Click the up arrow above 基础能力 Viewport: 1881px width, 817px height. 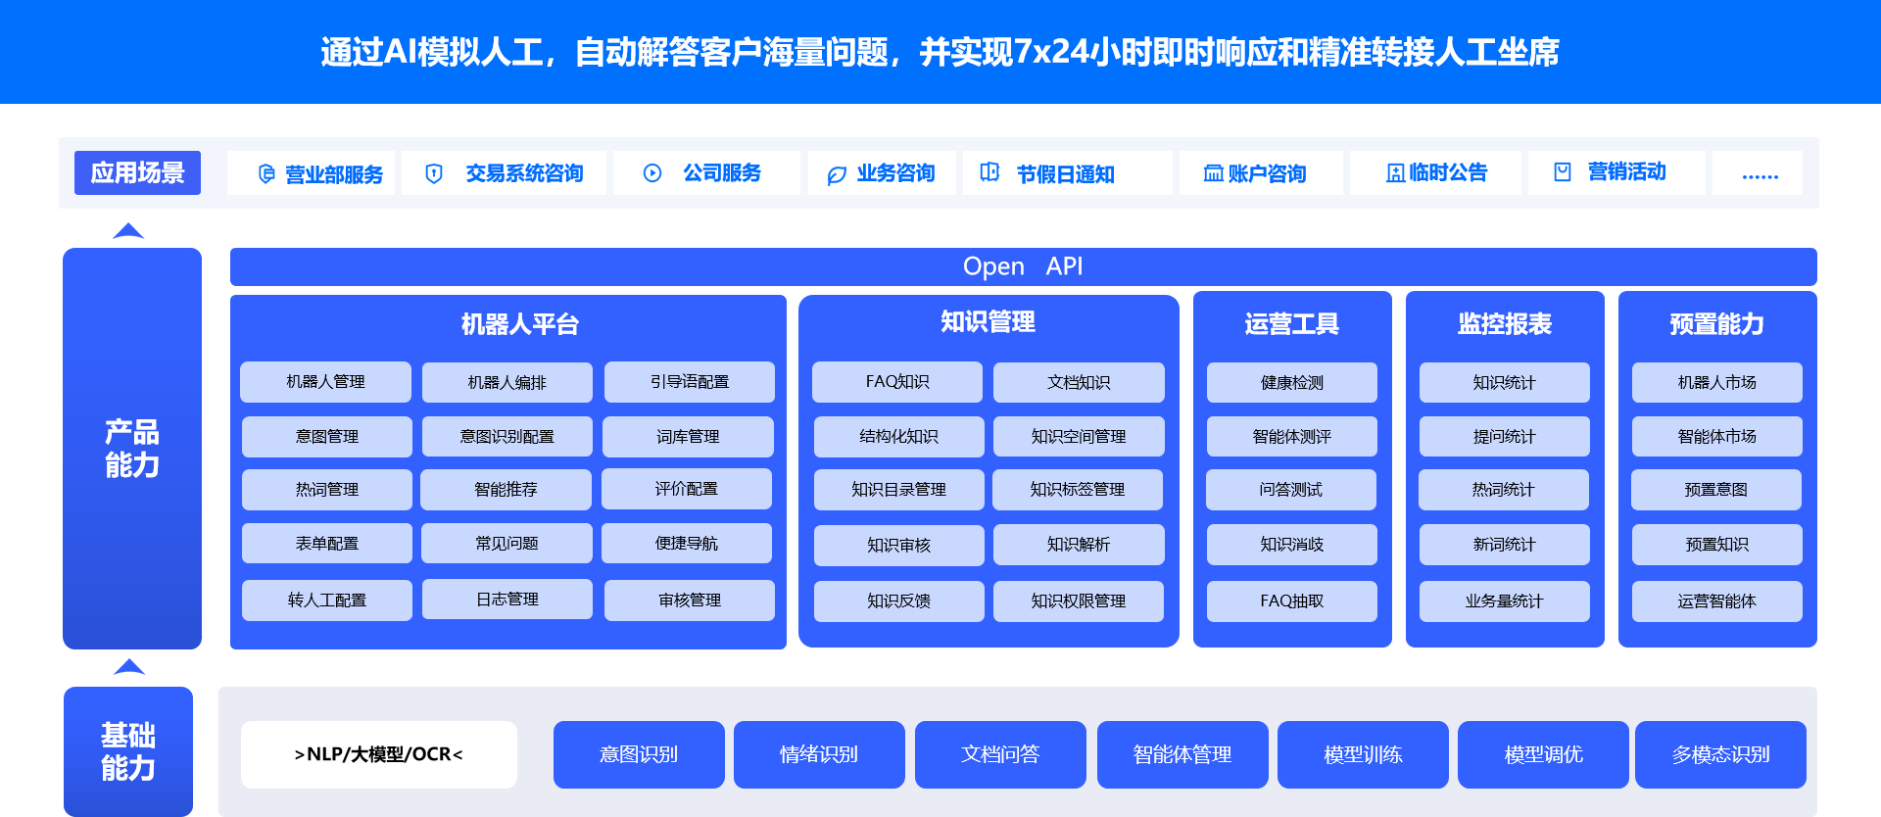pos(128,667)
